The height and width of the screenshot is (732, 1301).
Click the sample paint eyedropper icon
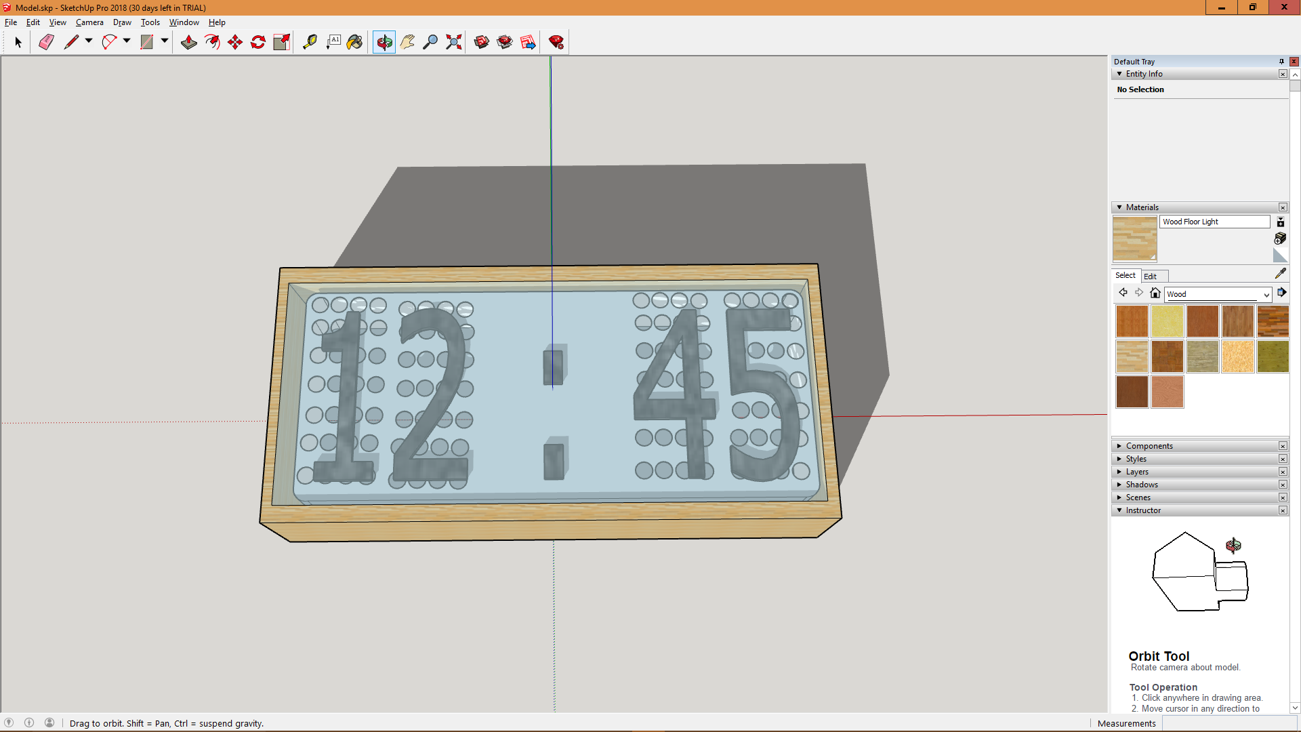pos(1280,273)
